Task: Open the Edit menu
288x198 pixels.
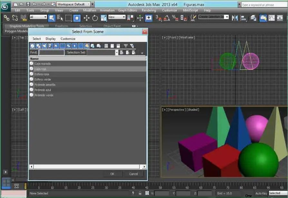Action: tap(17, 10)
